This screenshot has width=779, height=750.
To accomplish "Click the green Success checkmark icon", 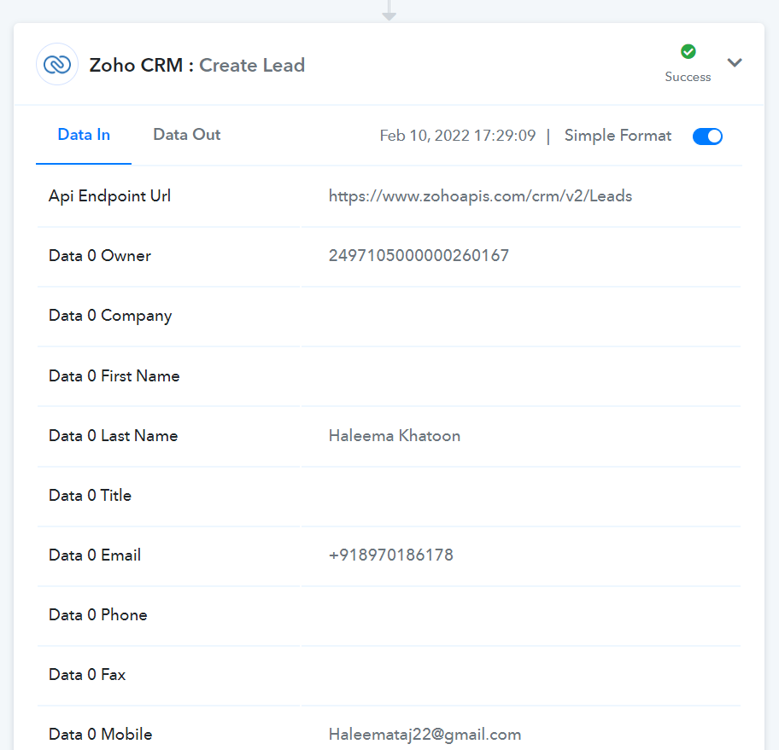I will coord(688,52).
